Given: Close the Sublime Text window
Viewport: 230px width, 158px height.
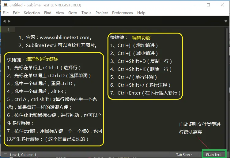Looking at the screenshot, I should coord(222,5).
